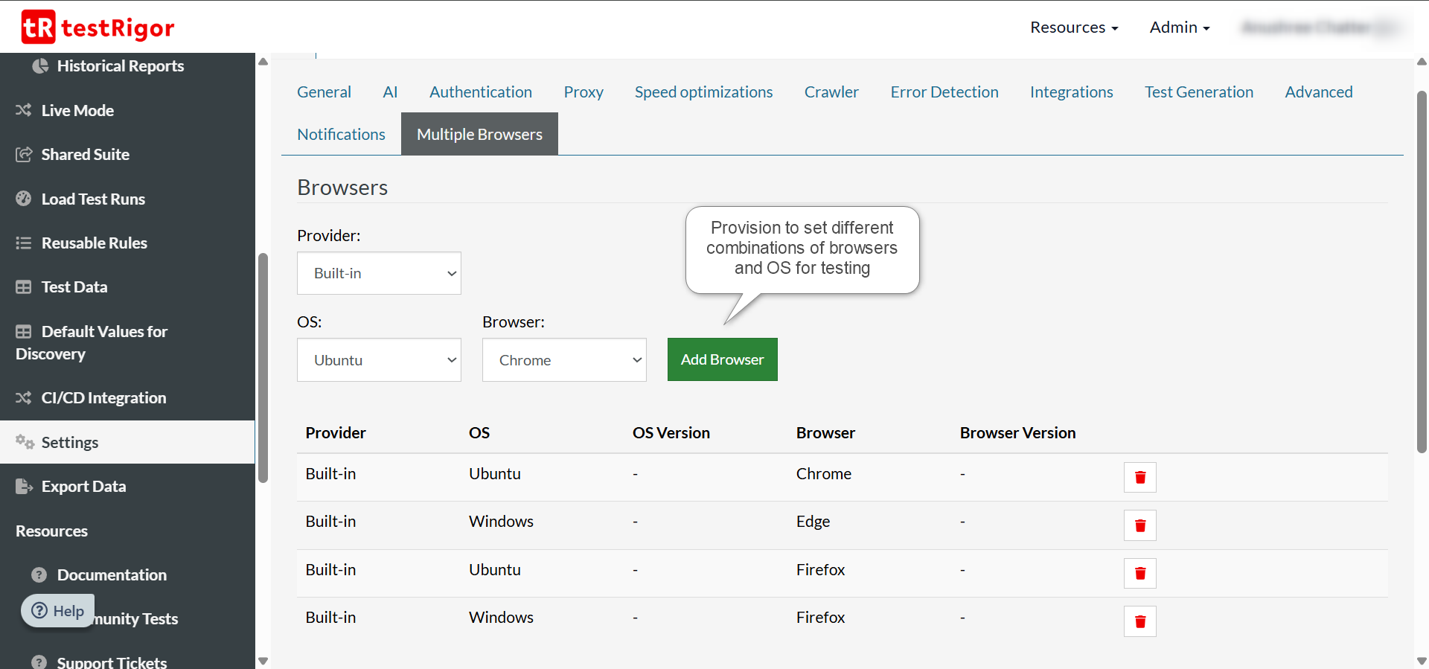Click the sidebar scroll down arrow
This screenshot has height=669, width=1429.
[263, 661]
